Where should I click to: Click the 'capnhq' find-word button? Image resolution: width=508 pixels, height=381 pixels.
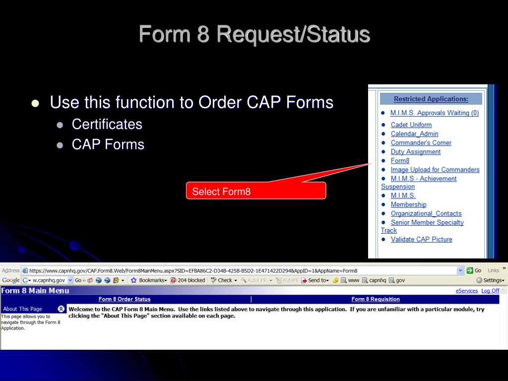pyautogui.click(x=374, y=280)
